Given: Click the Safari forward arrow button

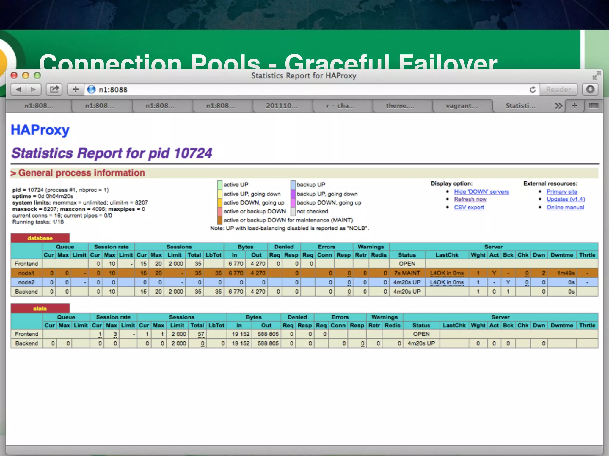Looking at the screenshot, I should (33, 89).
